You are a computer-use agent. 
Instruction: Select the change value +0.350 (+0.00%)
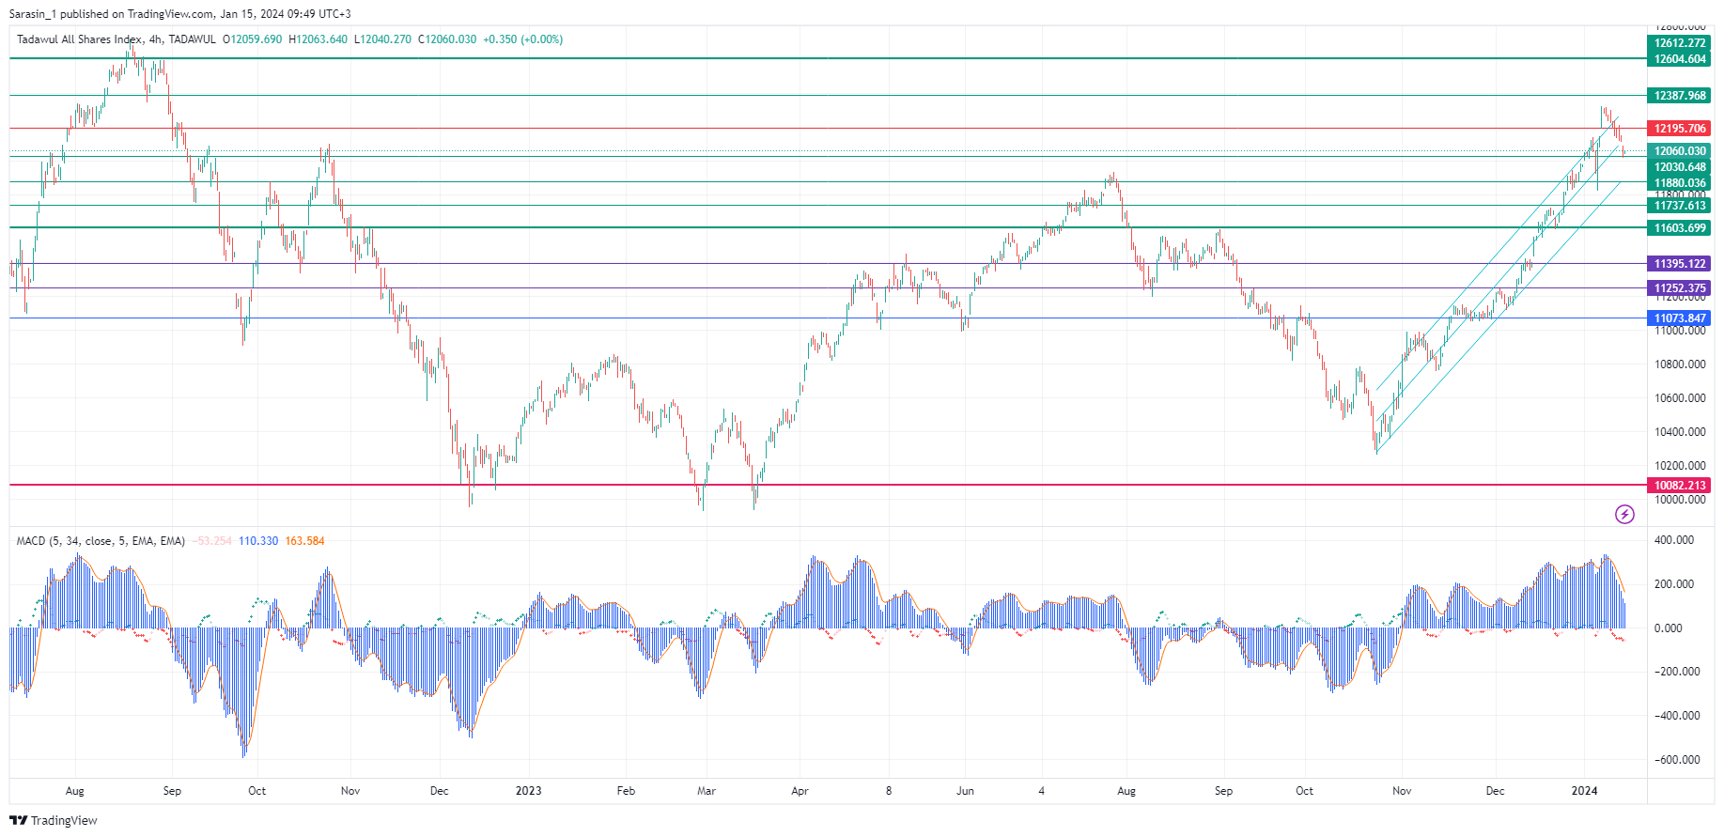[x=523, y=39]
